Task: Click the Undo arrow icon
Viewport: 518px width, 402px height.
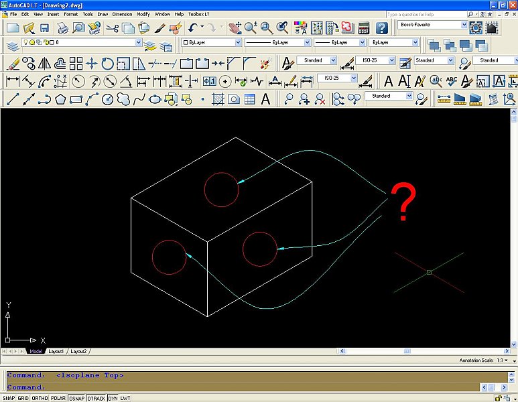Action: click(192, 28)
